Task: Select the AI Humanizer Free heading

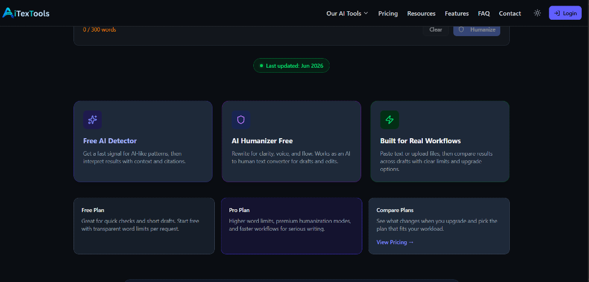Action: (262, 141)
